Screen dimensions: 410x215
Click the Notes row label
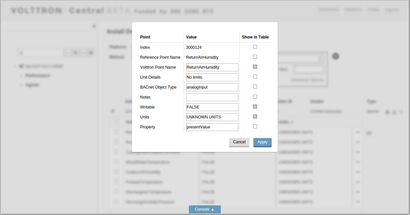145,97
